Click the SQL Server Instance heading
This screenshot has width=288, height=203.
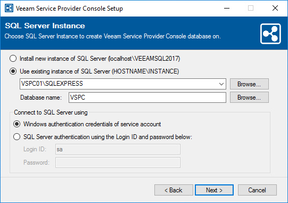click(45, 26)
